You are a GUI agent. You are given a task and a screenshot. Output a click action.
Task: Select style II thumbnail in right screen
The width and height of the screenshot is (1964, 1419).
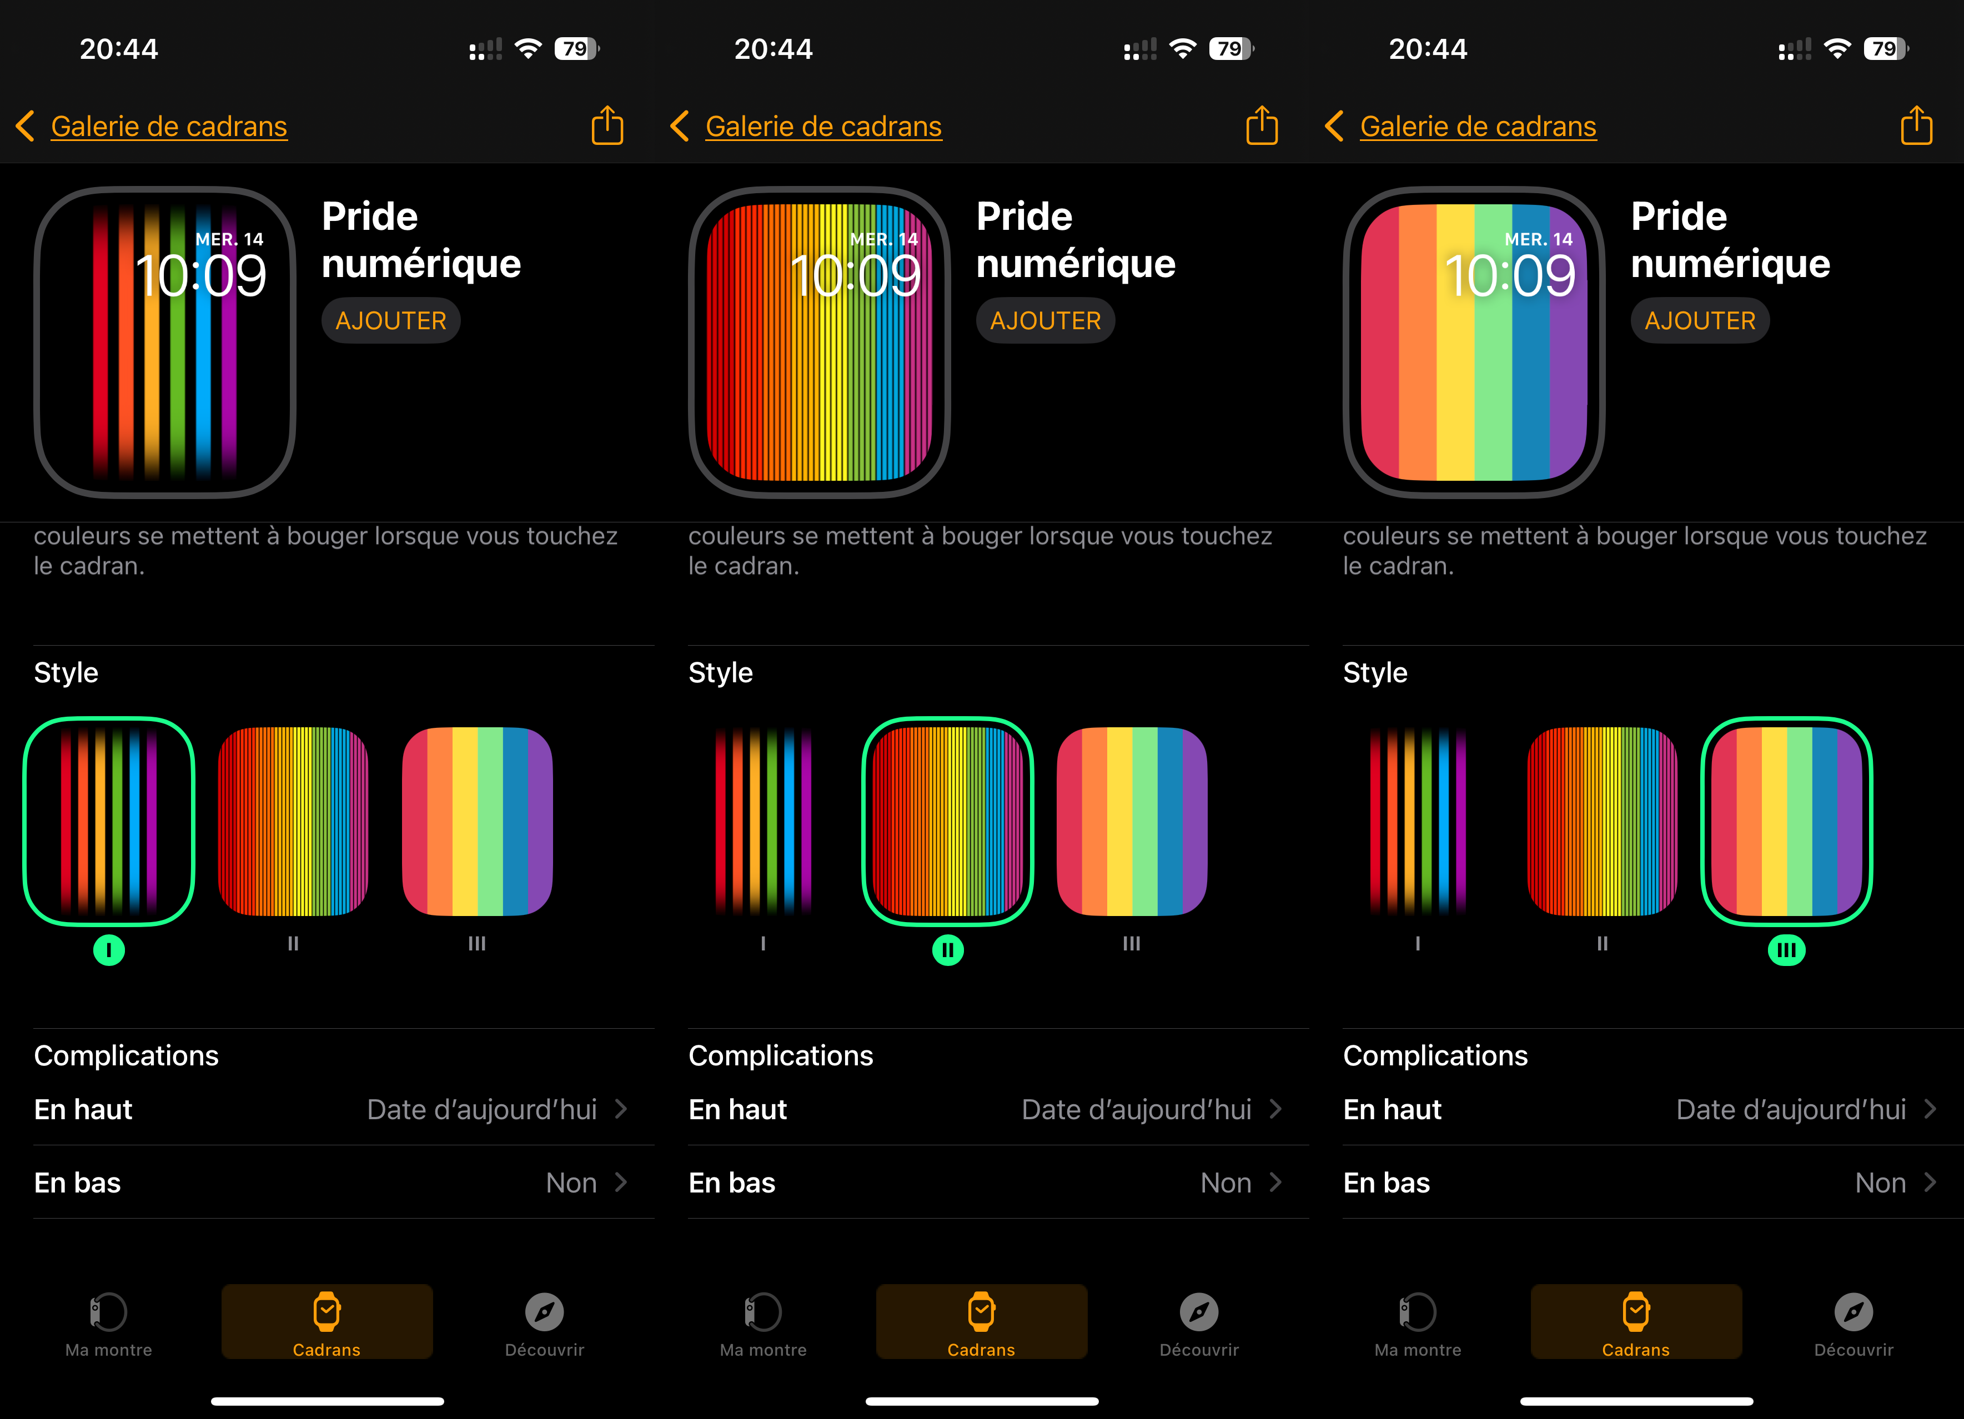coord(1602,821)
